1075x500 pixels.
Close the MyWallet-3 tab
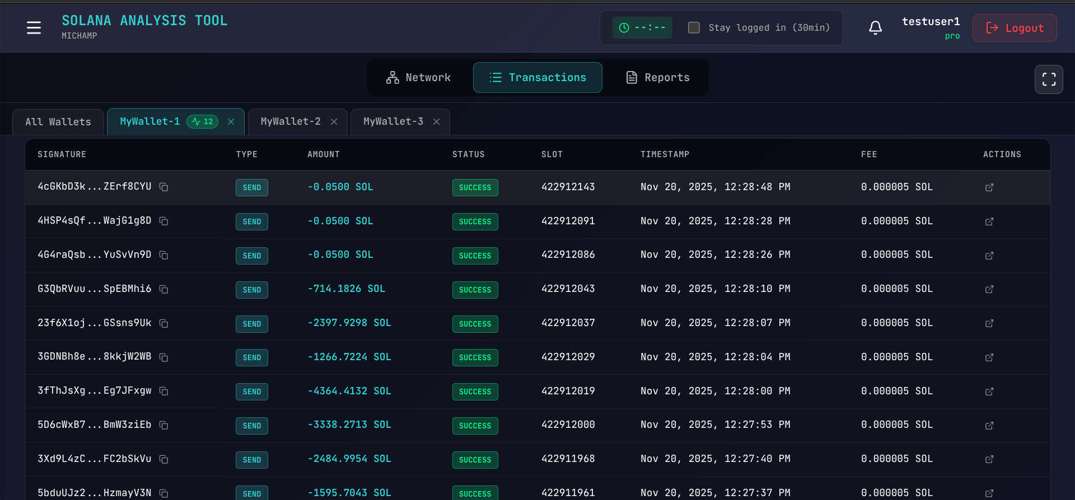pos(436,121)
